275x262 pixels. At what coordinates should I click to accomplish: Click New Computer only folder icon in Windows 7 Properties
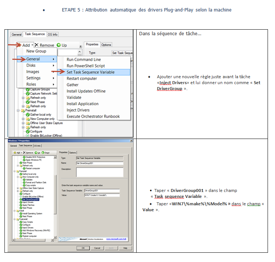21,177
